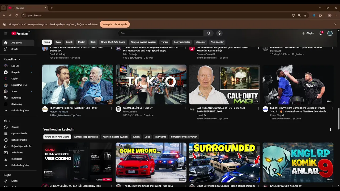This screenshot has width=340, height=191.
Task: Go to Ana Sayfa home
Action: point(18,43)
